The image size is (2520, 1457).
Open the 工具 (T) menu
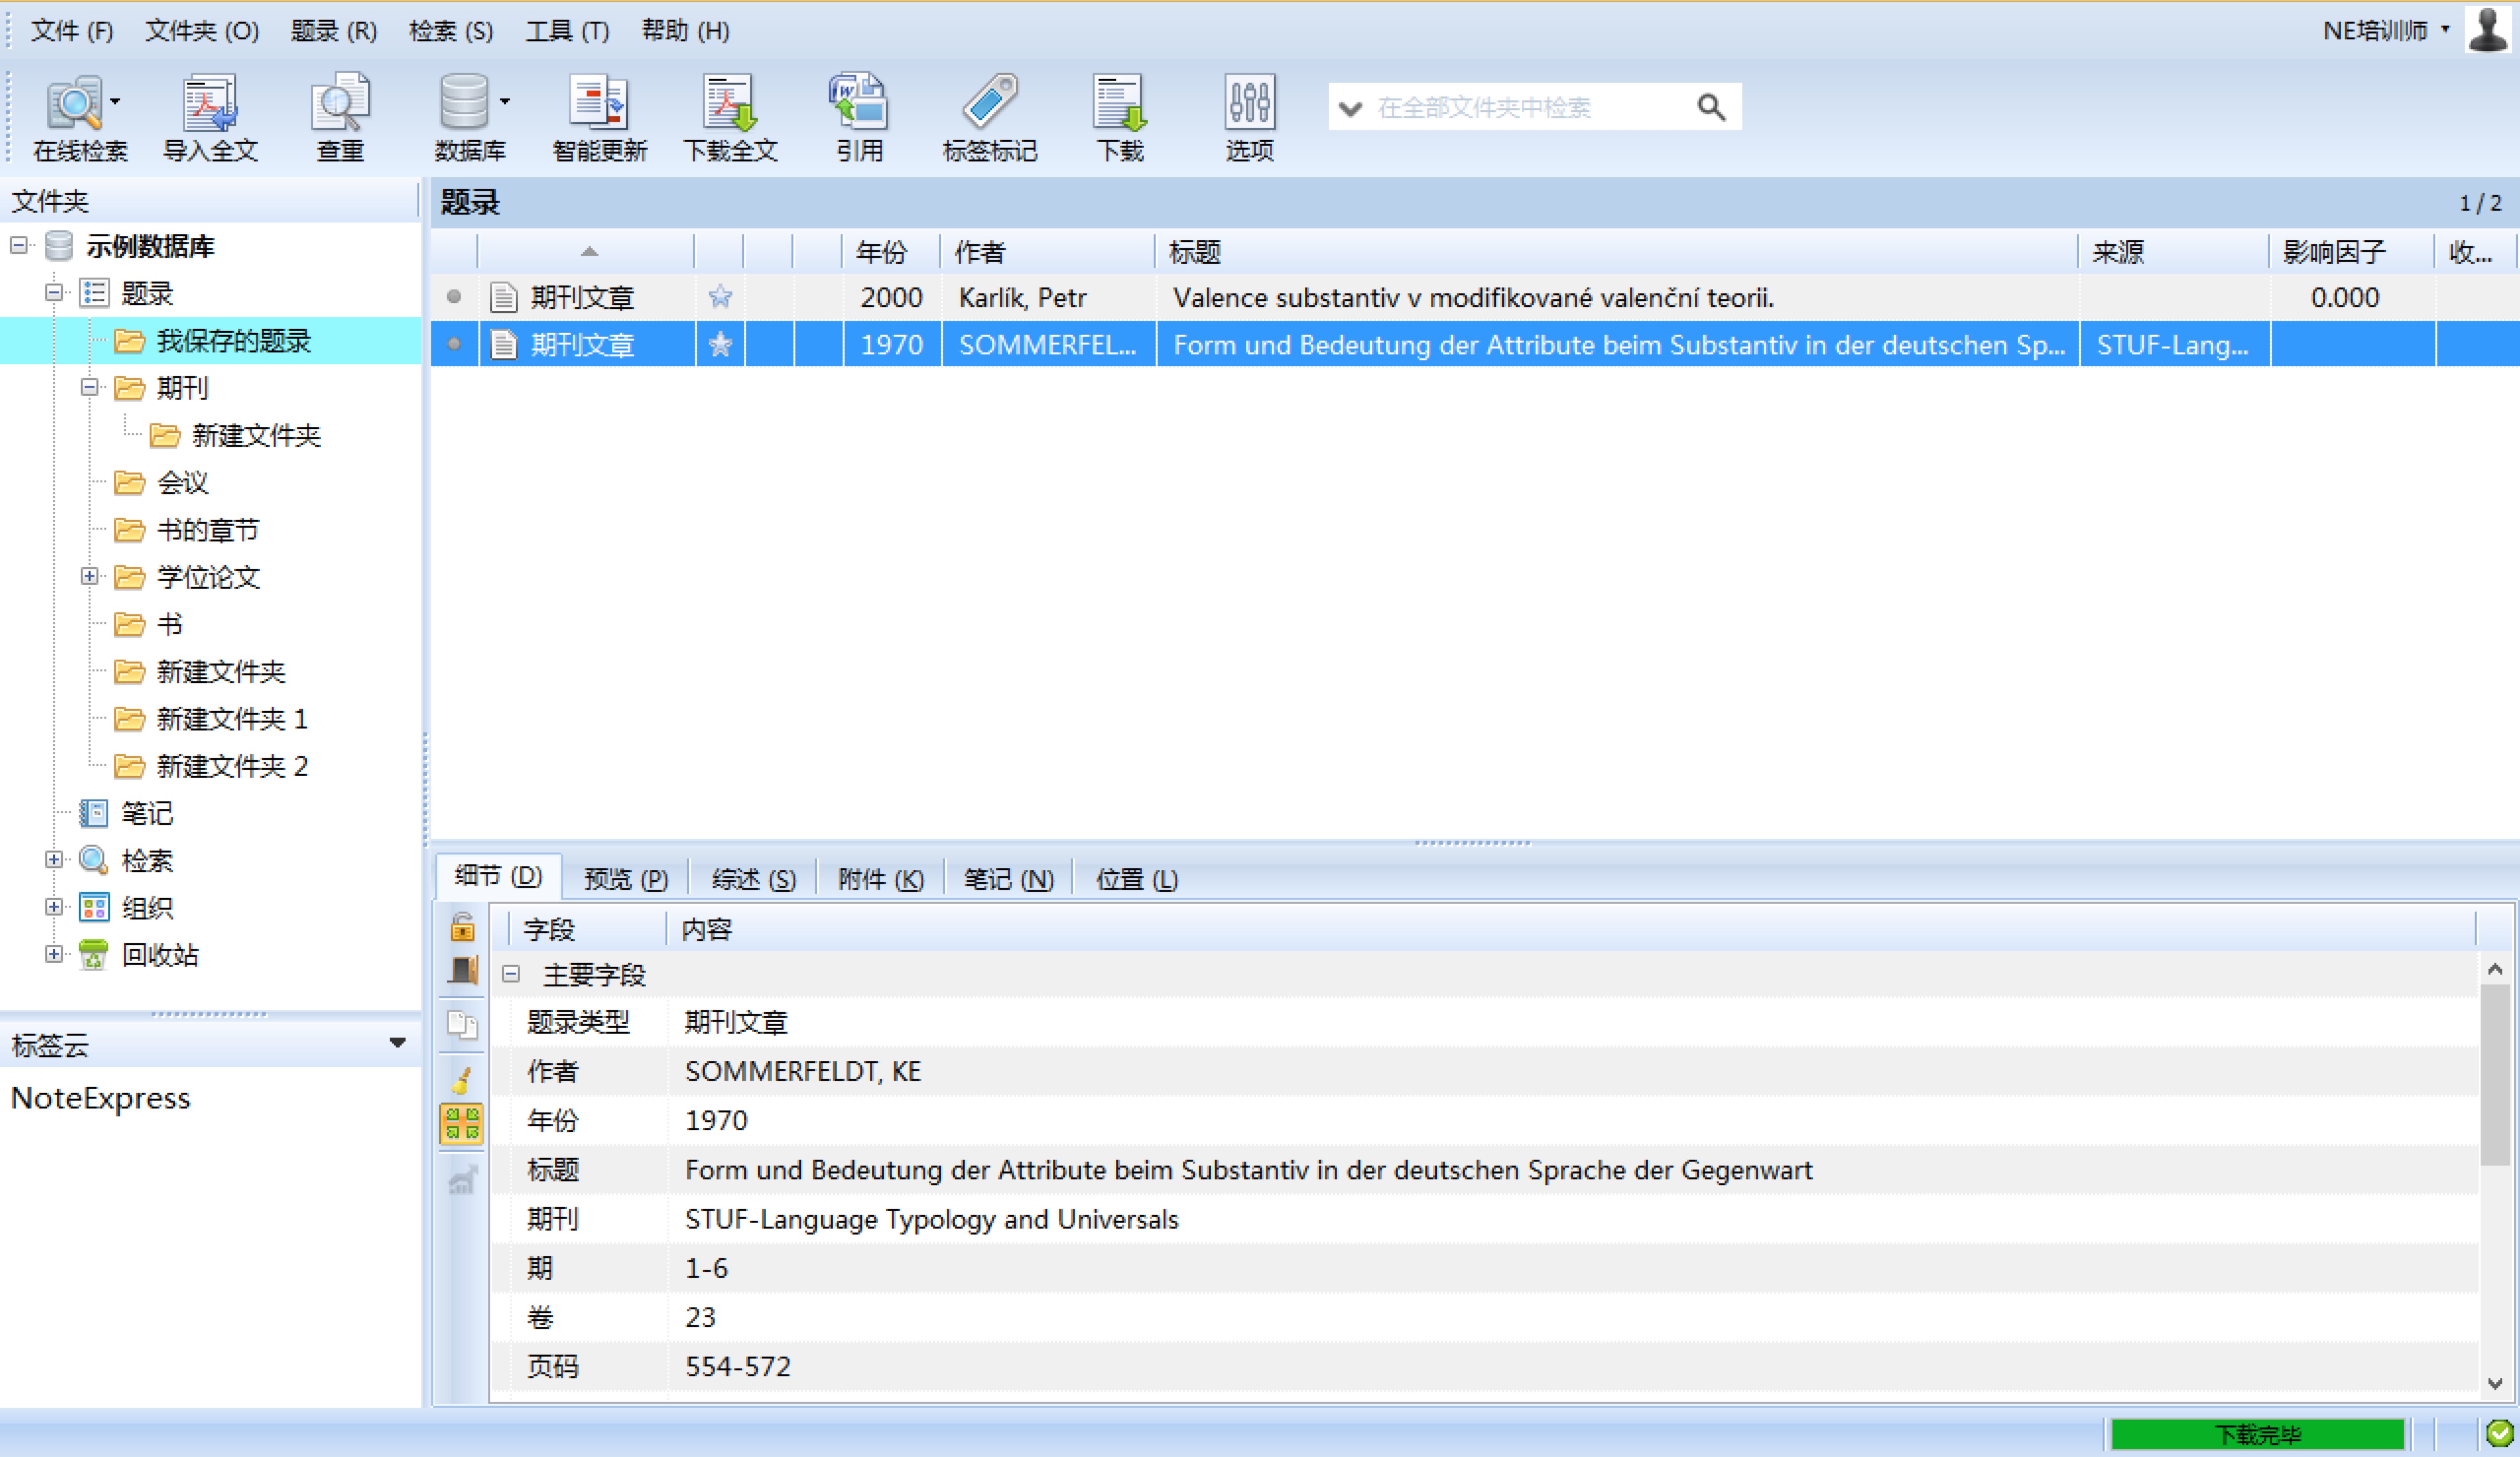point(568,31)
